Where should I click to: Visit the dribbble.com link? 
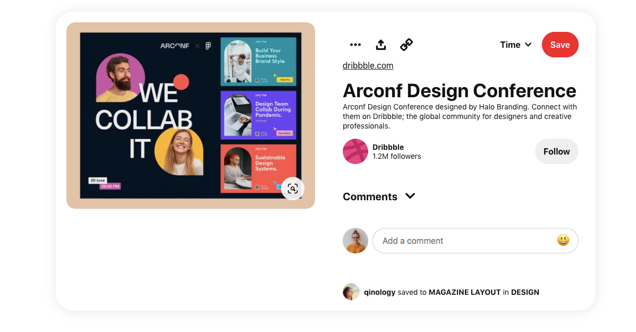[368, 65]
